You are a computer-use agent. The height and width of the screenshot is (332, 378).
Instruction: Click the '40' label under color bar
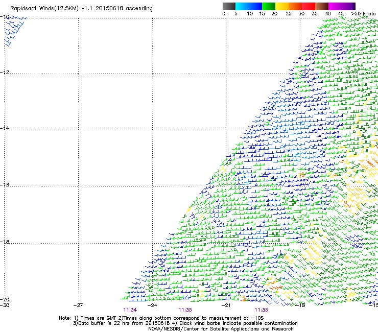(328, 14)
